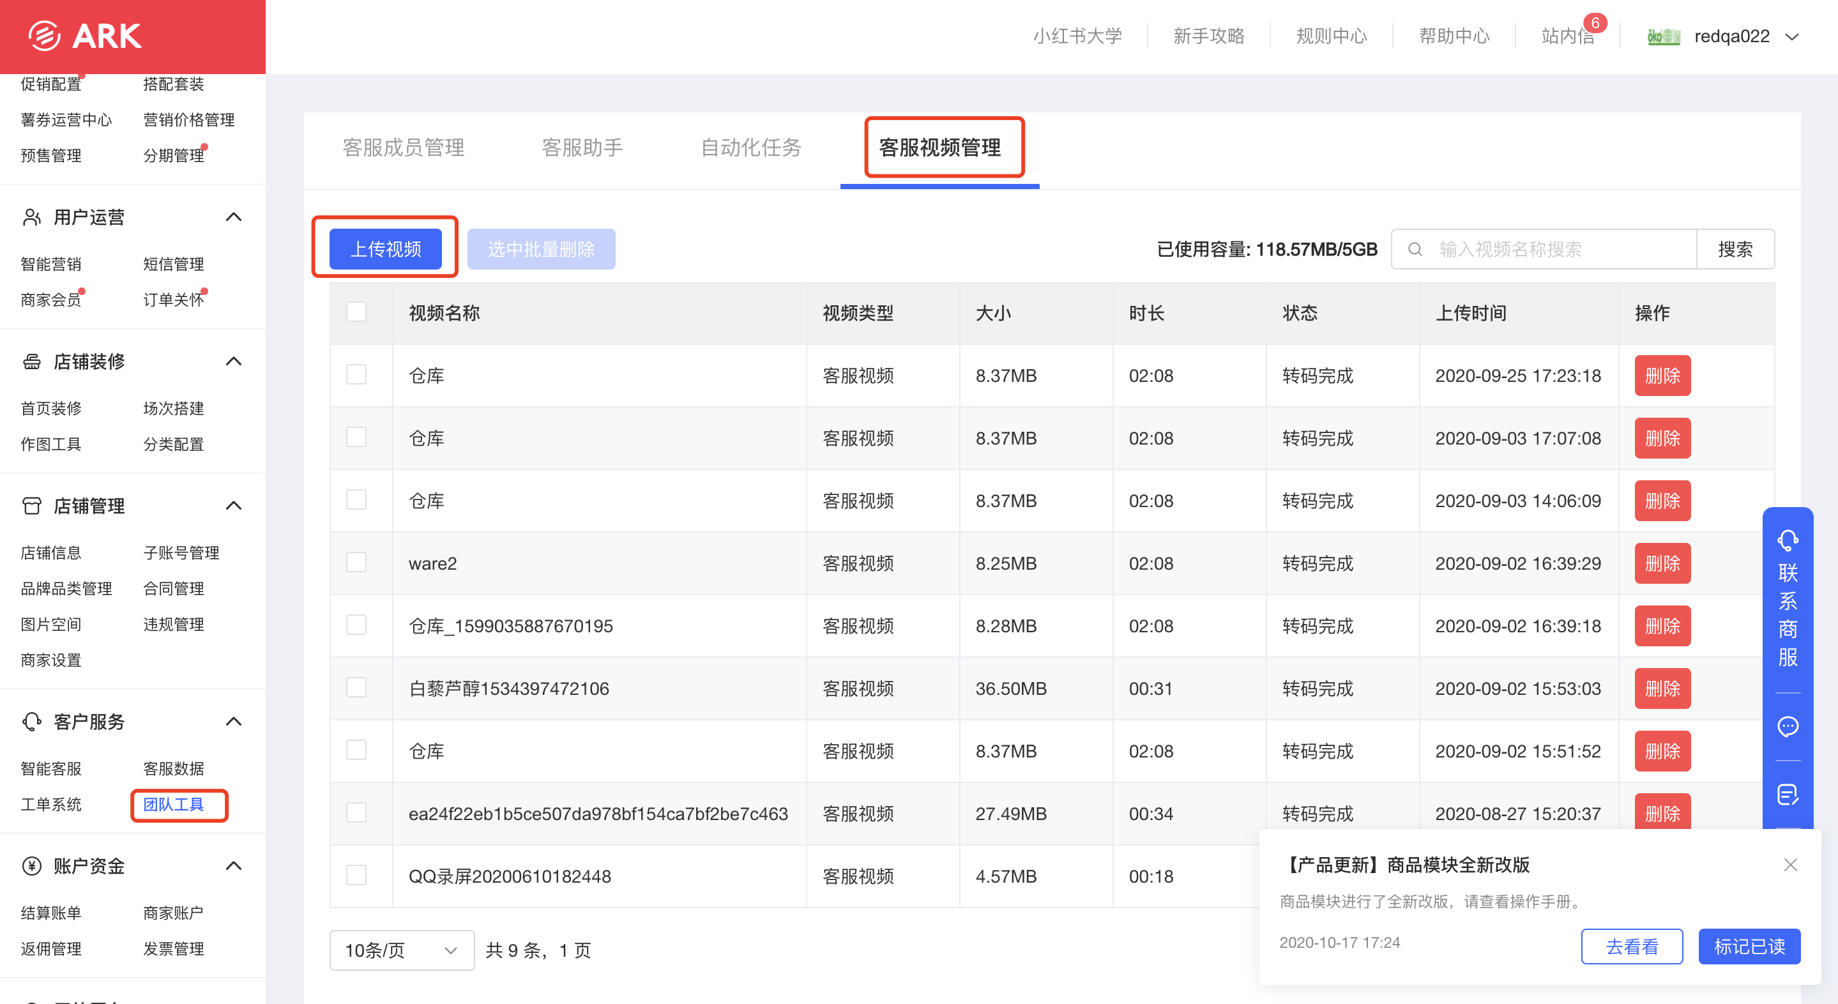Check the 仓库_1599035887670195 row checkbox

[356, 625]
